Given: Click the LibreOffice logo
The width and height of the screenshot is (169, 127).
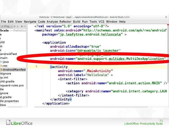Looking at the screenshot, I should [19, 122].
